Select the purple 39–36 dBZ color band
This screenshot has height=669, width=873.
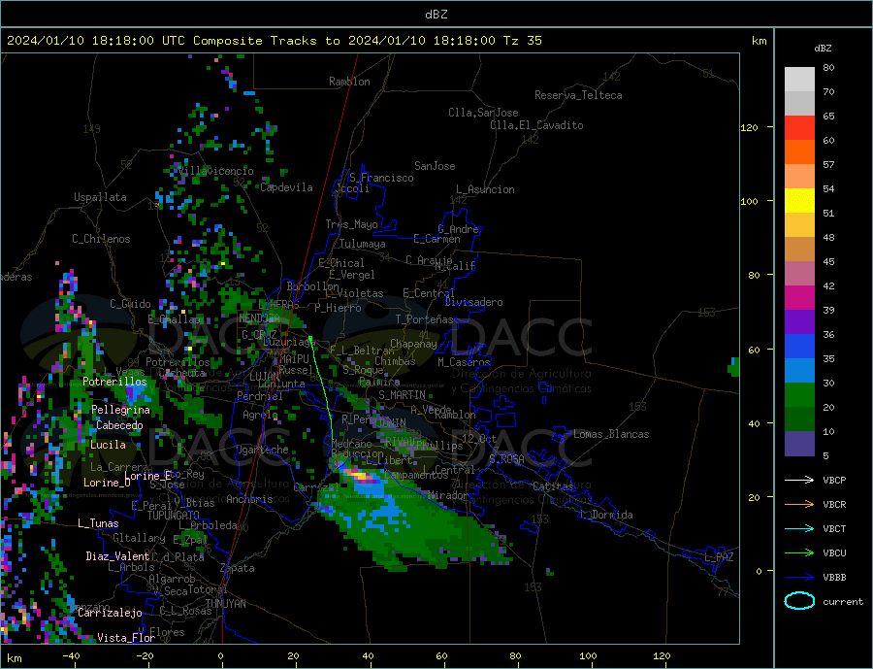(799, 322)
